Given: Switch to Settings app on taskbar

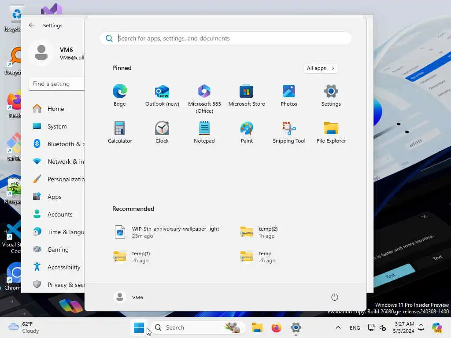Looking at the screenshot, I should click(296, 327).
